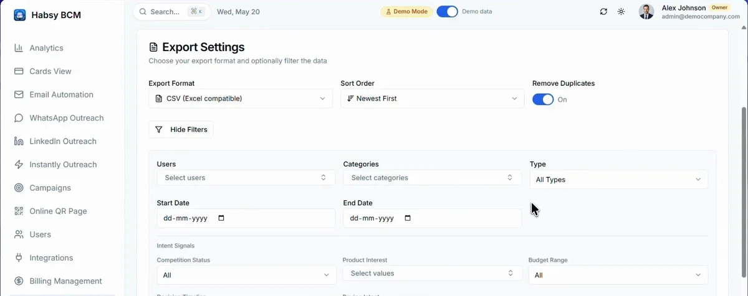Open the Budget Range dropdown
The image size is (748, 296).
618,275
